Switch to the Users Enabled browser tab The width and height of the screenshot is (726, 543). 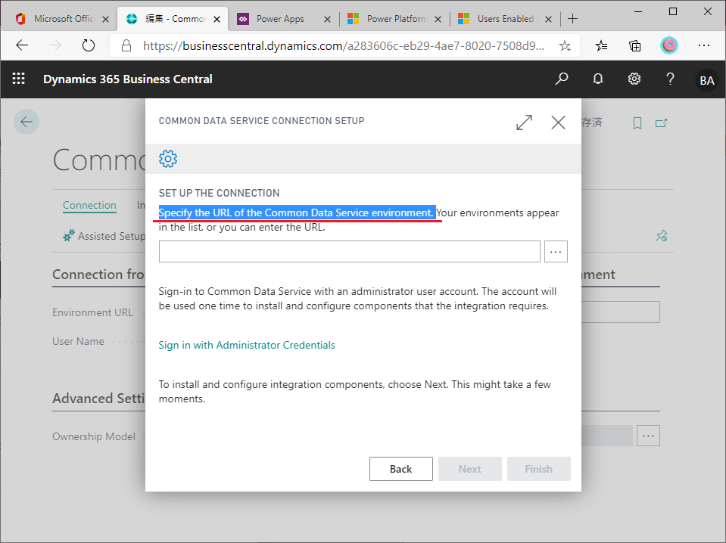pyautogui.click(x=506, y=19)
